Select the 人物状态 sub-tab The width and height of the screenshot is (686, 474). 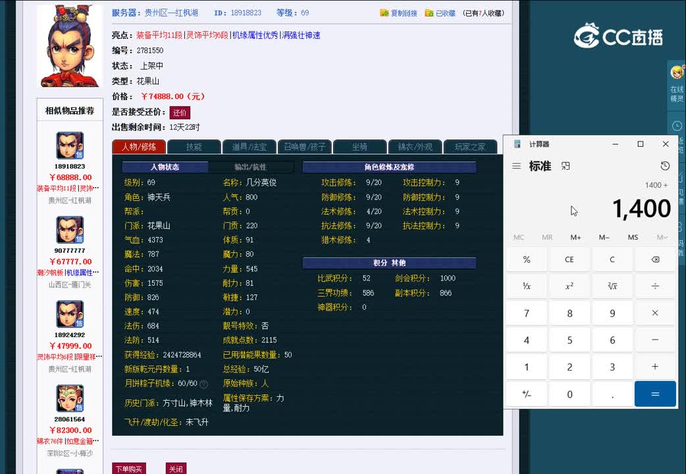pos(165,167)
